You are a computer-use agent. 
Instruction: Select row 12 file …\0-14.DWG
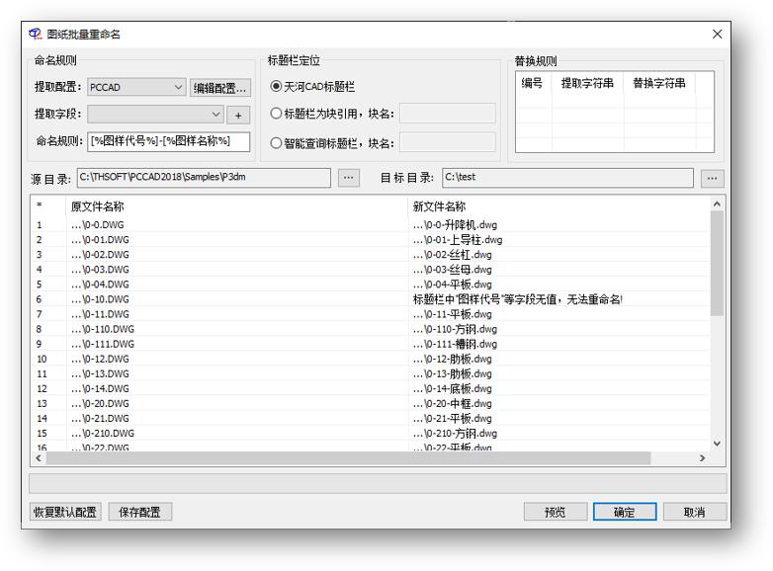100,388
